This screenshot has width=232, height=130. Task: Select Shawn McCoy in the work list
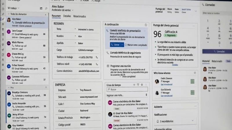coord(27,57)
